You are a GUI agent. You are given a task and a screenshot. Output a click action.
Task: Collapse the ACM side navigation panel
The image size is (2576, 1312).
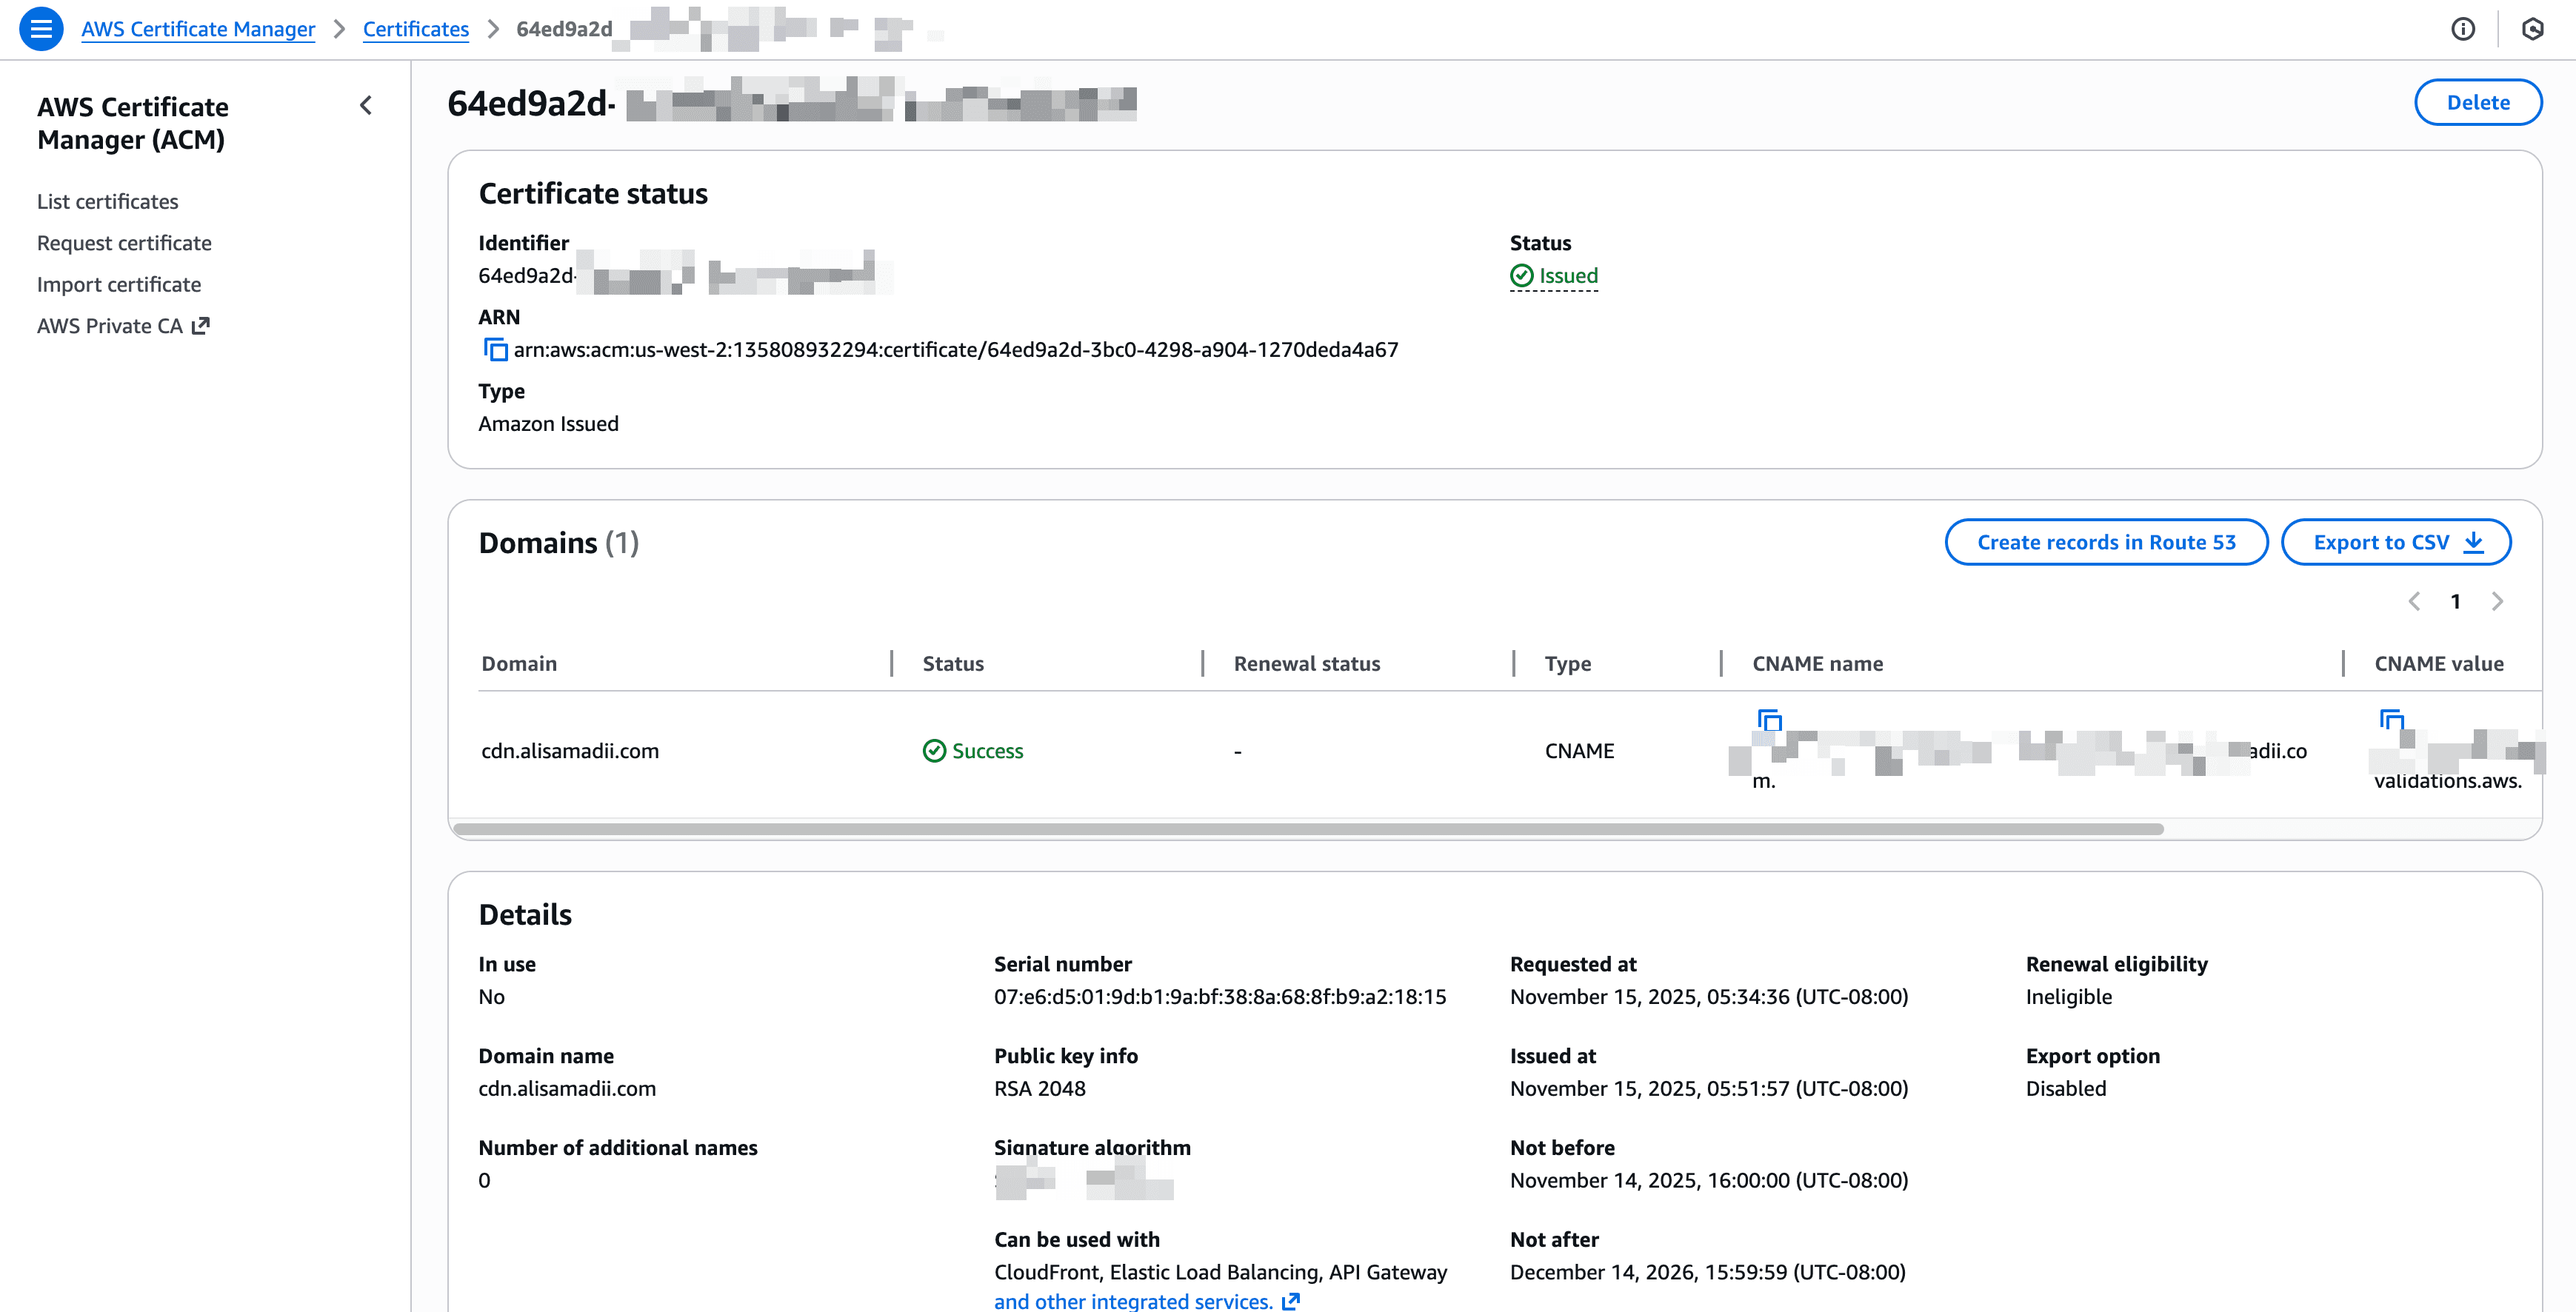(x=366, y=106)
